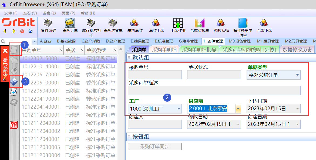Switch to the 采购单明细 tab
The width and height of the screenshot is (316, 160).
[x=164, y=49]
